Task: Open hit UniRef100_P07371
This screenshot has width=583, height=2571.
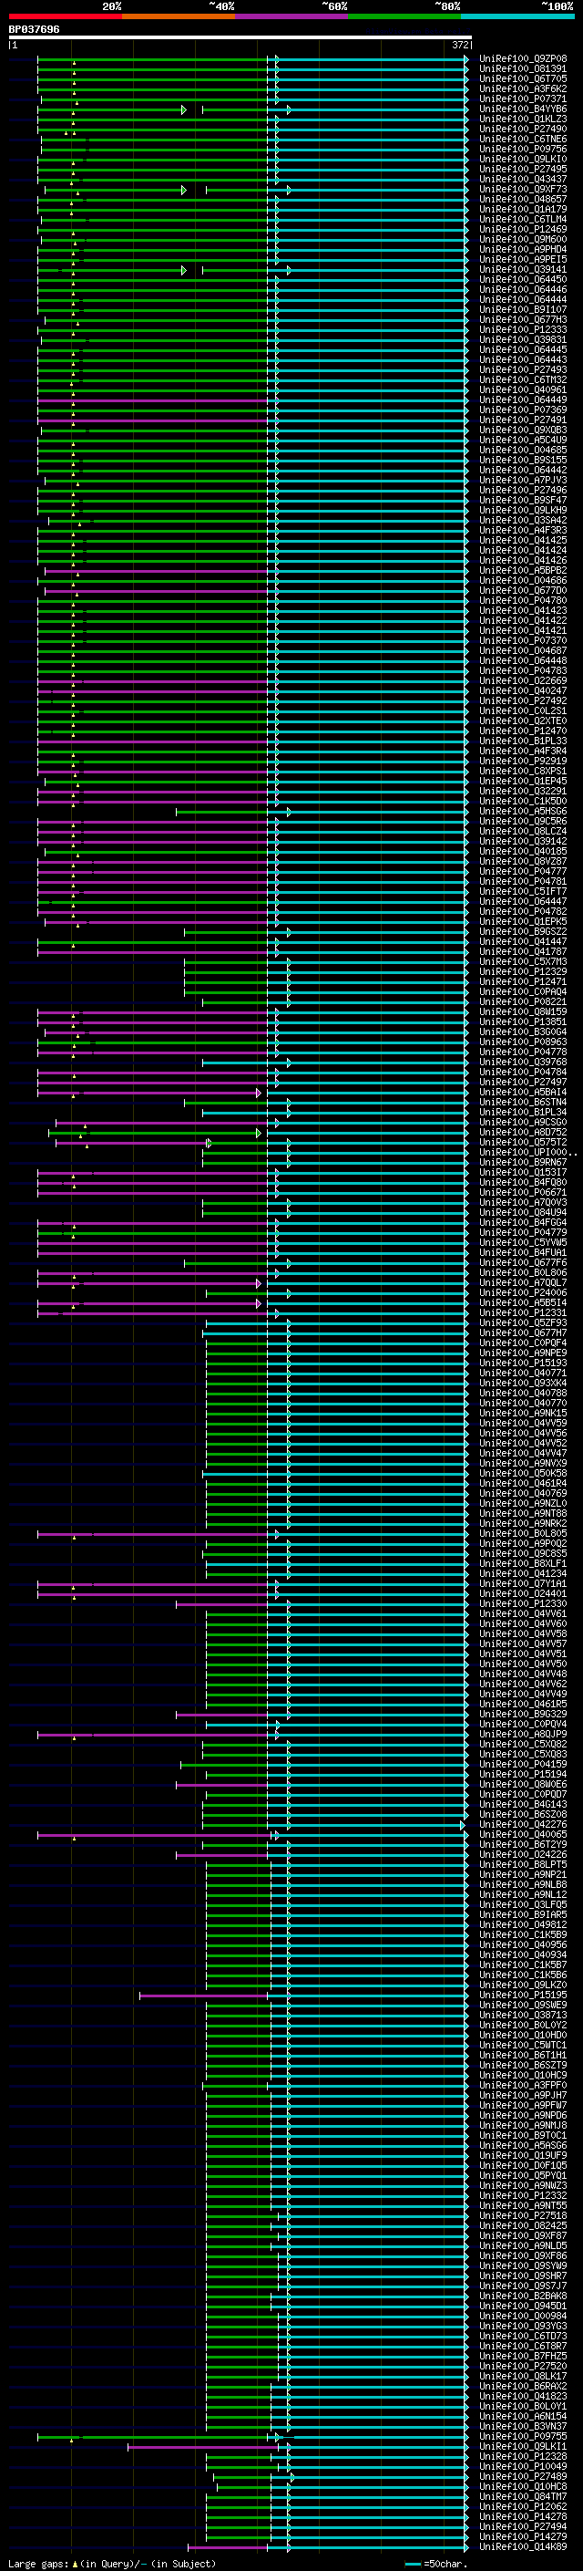Action: tap(523, 98)
